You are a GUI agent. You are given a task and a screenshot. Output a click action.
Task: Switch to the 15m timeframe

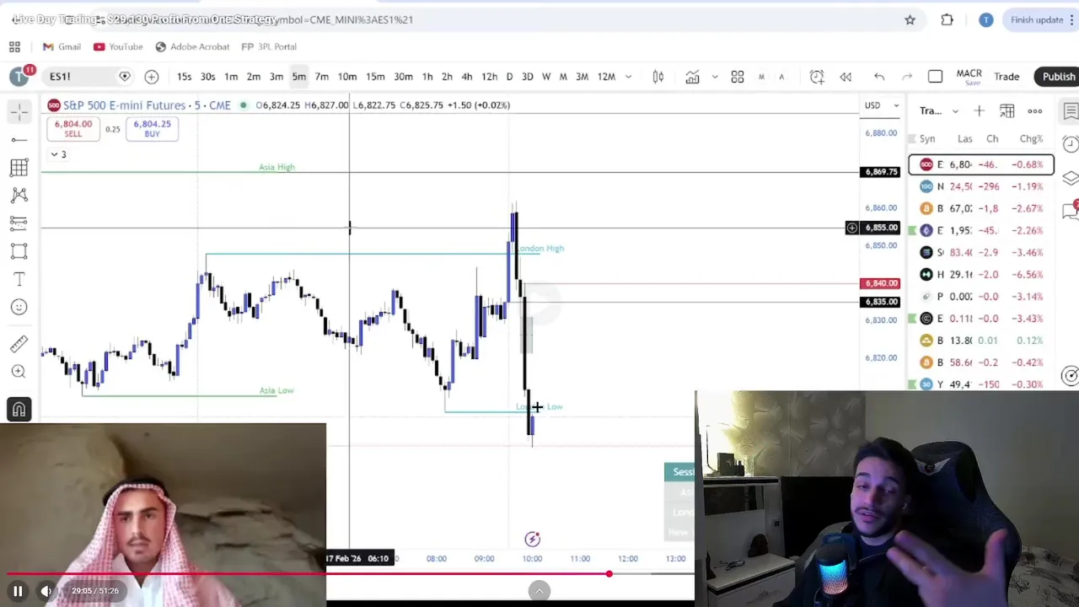(375, 77)
